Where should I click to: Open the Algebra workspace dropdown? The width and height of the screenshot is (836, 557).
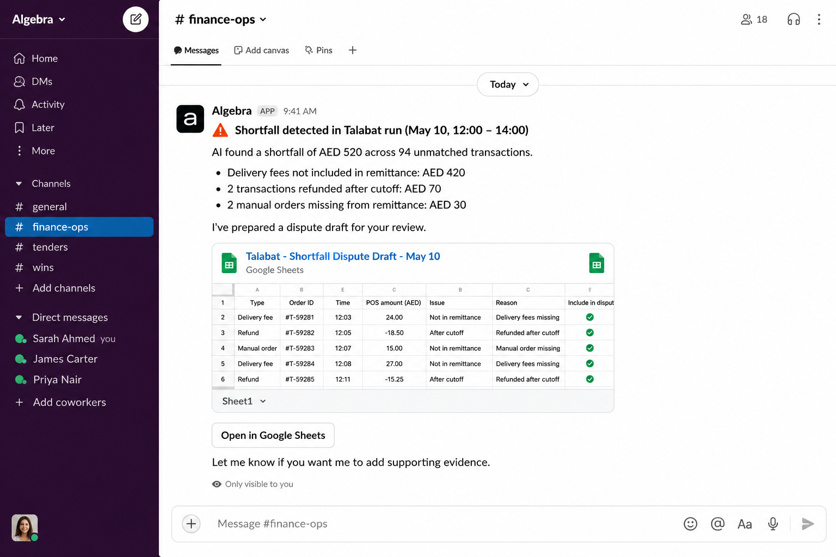39,20
